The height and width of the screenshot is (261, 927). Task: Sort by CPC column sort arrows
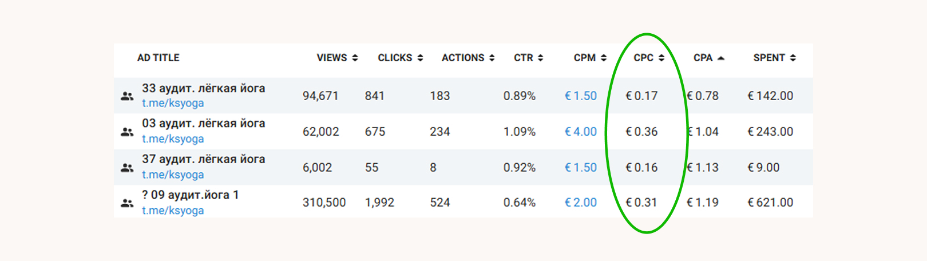click(661, 58)
